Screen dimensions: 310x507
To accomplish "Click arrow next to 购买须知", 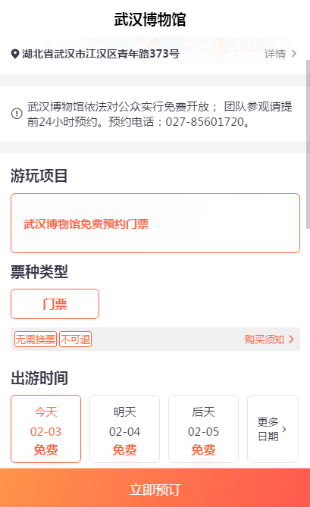I will pos(291,340).
